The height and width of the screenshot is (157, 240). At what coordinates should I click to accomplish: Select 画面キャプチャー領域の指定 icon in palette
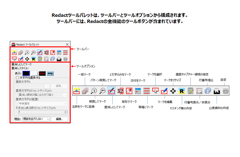(x=40, y=59)
